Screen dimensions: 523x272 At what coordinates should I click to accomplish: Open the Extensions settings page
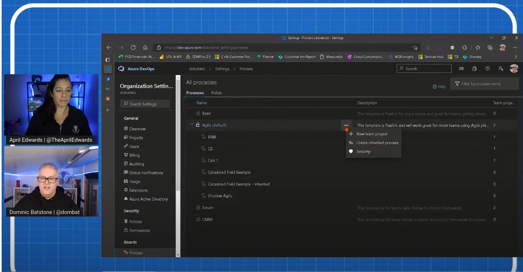[x=136, y=190]
